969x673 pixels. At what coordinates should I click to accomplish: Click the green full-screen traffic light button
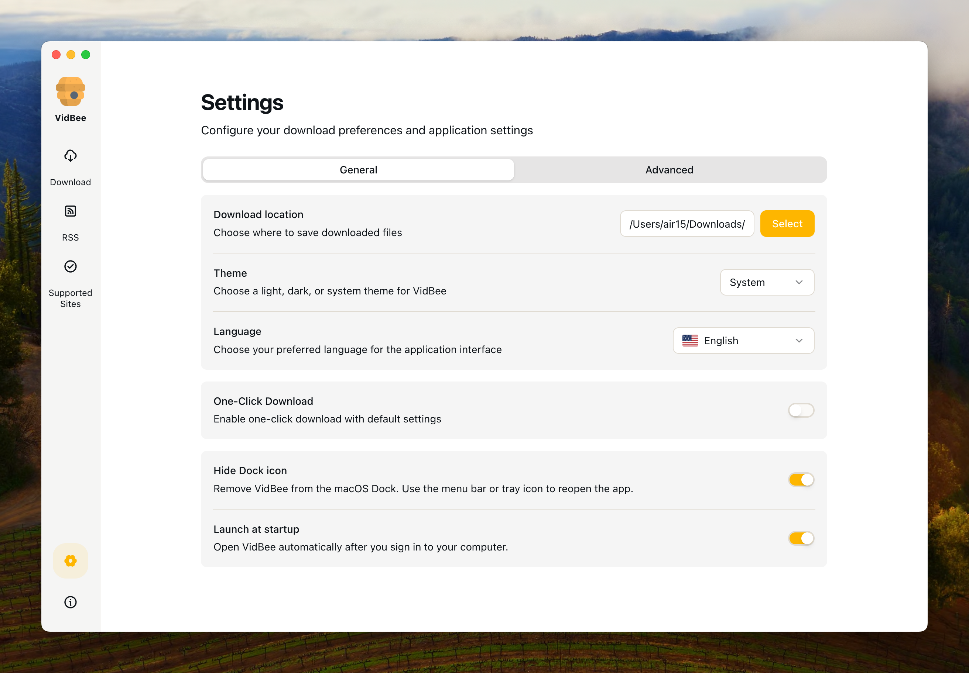86,54
